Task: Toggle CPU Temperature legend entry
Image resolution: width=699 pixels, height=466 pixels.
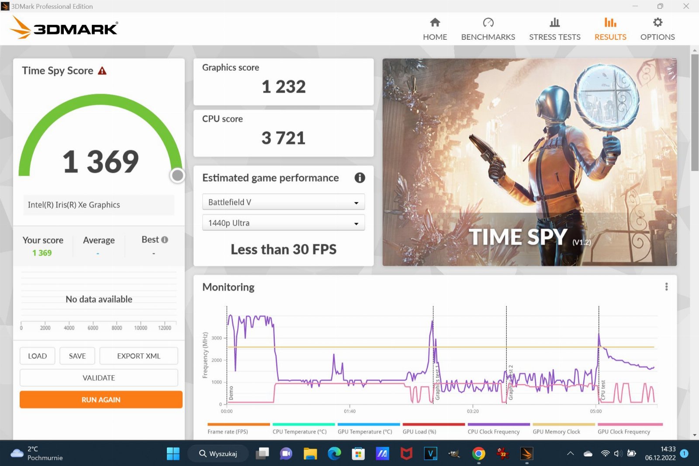Action: pos(304,429)
